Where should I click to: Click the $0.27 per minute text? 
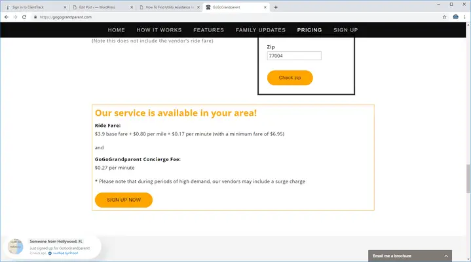point(115,168)
